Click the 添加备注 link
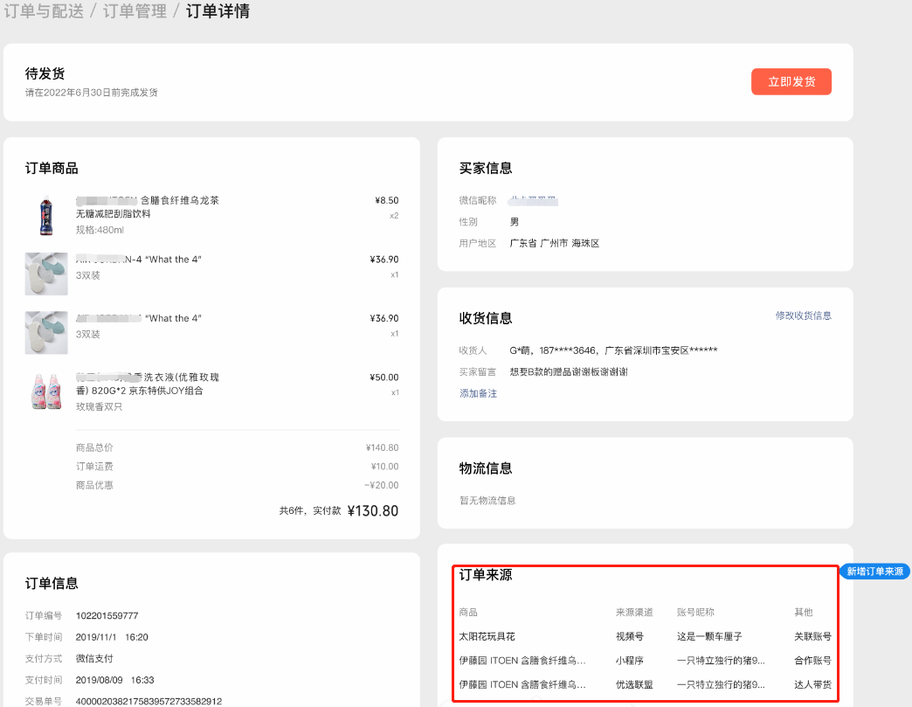The height and width of the screenshot is (707, 912). click(x=478, y=393)
